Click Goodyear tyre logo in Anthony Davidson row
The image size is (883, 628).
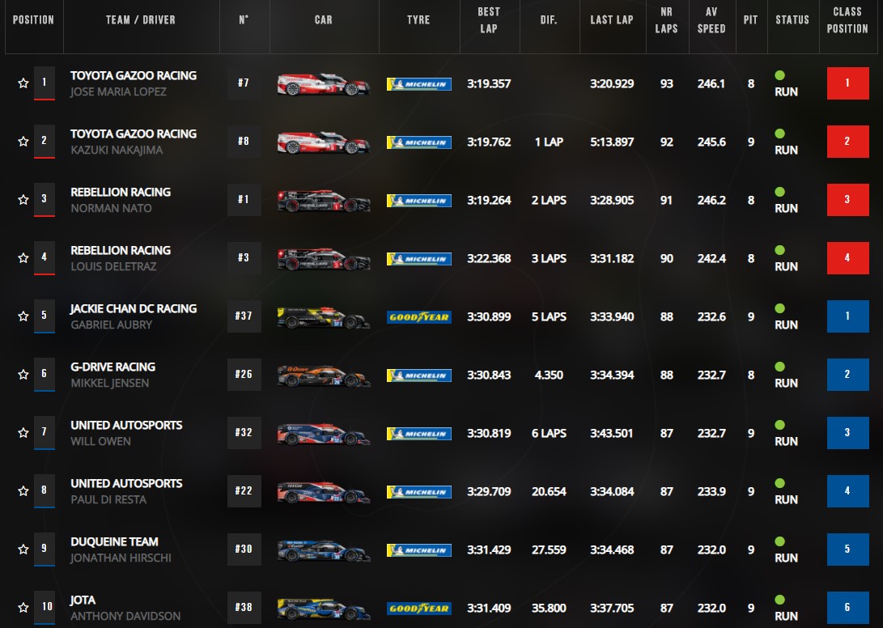pos(419,609)
